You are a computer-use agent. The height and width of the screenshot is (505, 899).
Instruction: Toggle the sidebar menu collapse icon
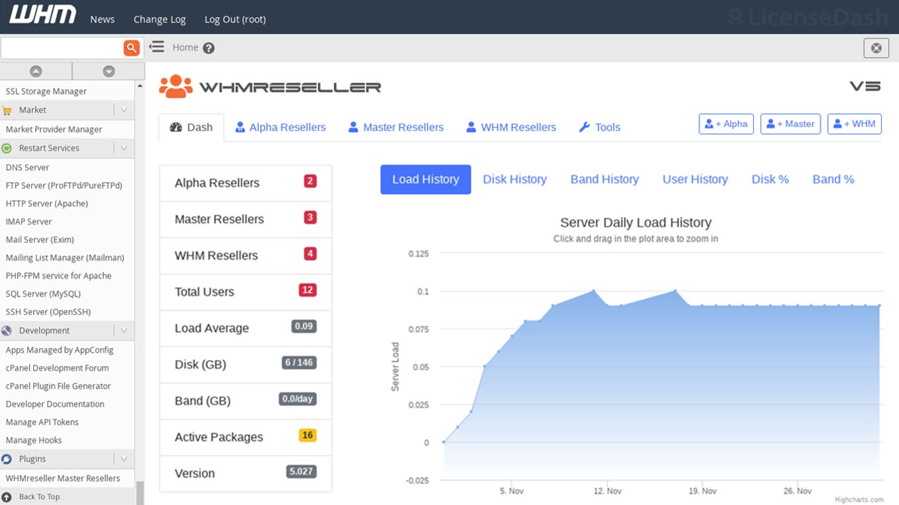coord(156,47)
